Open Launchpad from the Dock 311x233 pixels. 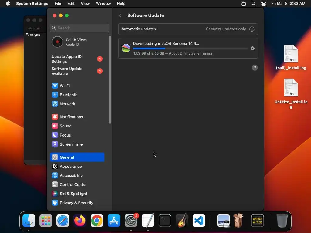[46, 221]
